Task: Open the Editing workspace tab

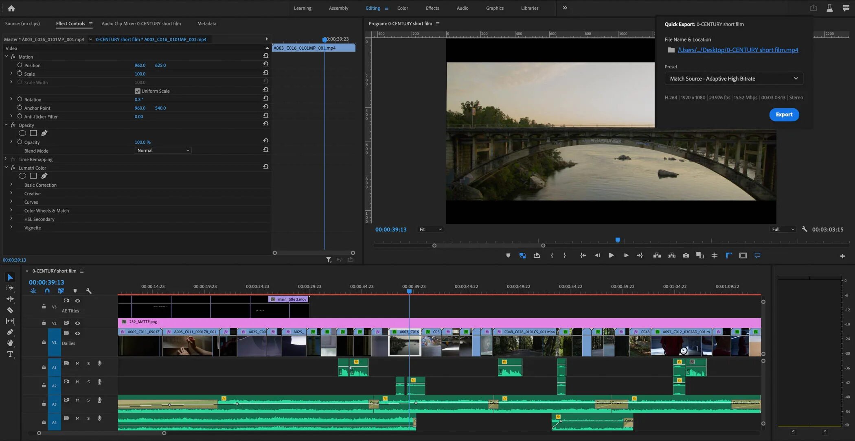Action: [x=372, y=7]
